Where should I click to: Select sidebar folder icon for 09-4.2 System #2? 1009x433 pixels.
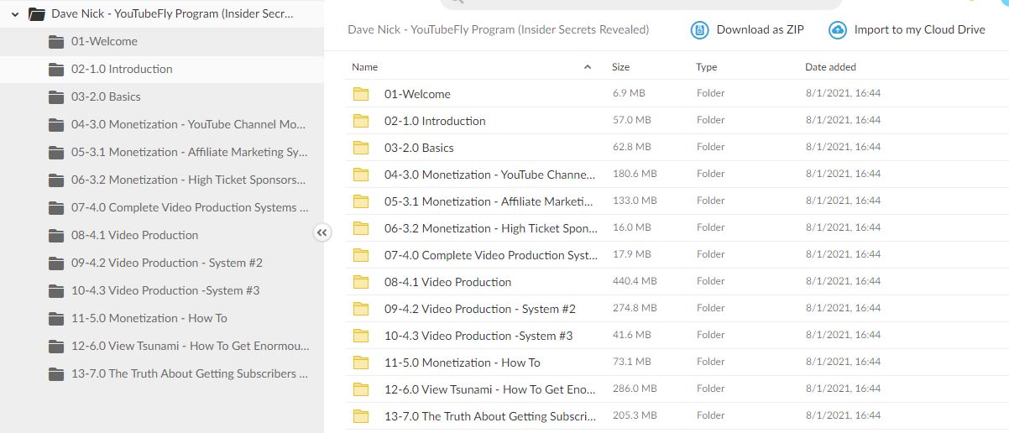pos(56,263)
